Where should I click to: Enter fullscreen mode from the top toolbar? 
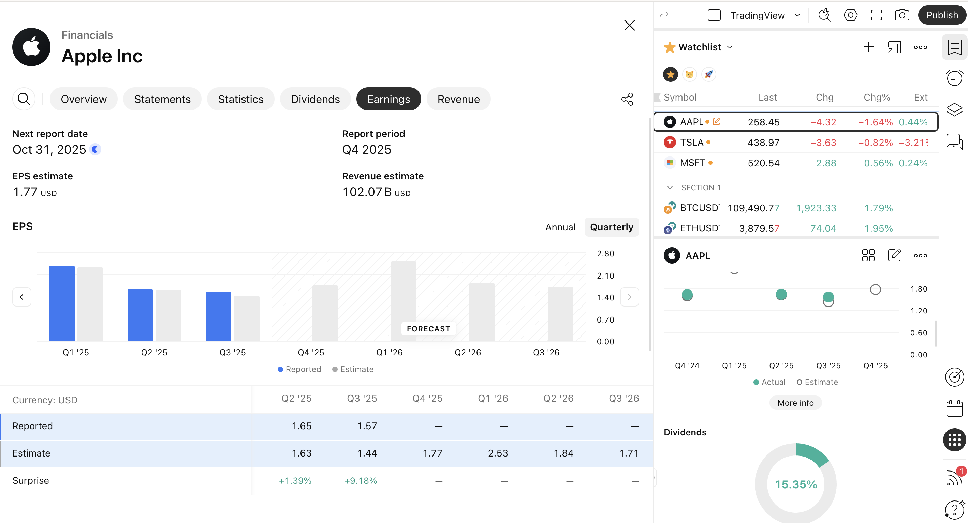point(876,15)
